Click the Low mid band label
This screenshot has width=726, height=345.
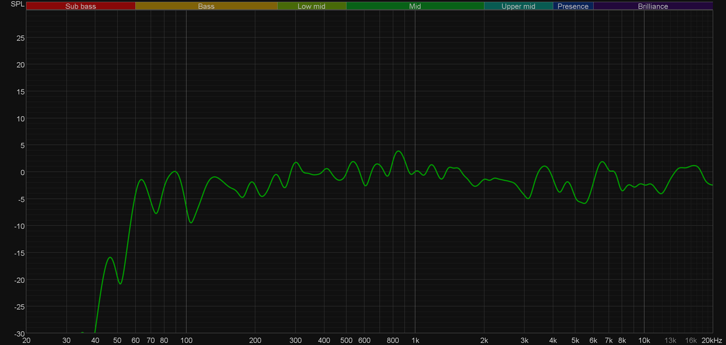[x=312, y=6]
